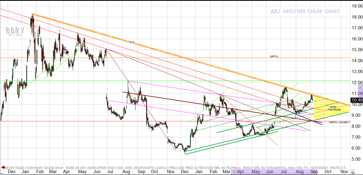The width and height of the screenshot is (363, 175).
Task: Click the 19.00 price axis label
Action: [x=357, y=6]
